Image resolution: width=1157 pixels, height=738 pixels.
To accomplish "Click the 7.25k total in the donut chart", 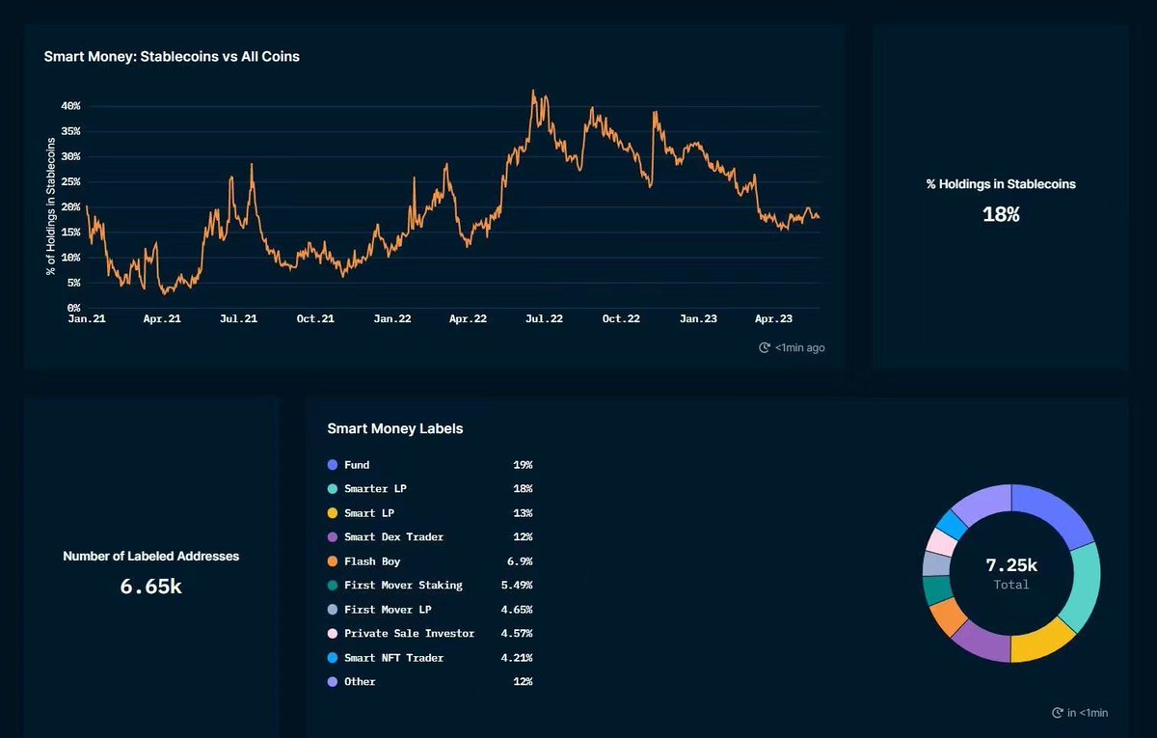I will [1011, 565].
